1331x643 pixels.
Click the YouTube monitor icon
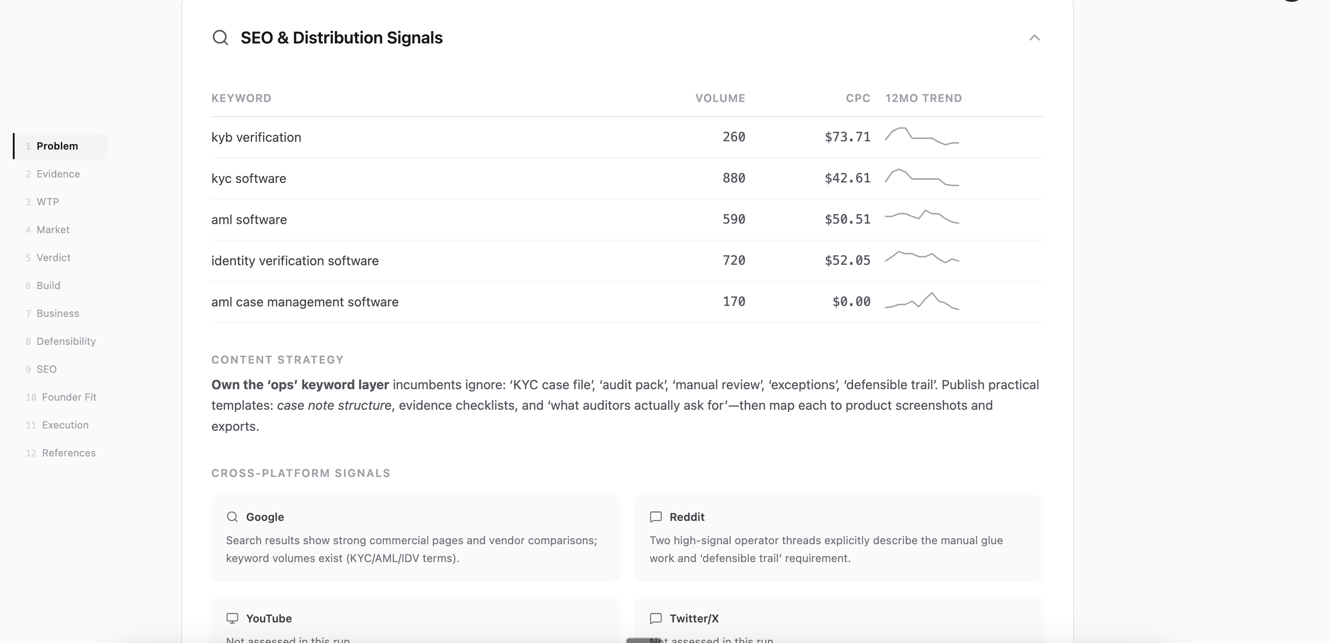pyautogui.click(x=232, y=618)
